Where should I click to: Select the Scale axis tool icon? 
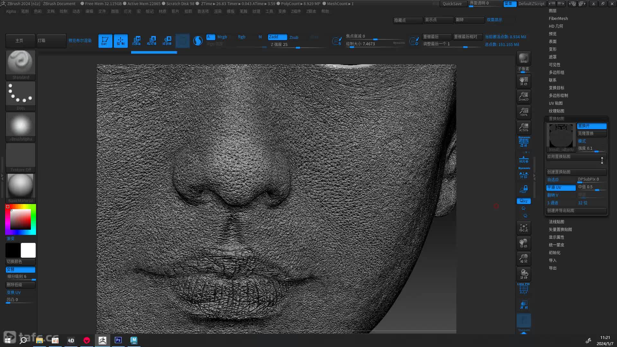(x=152, y=41)
